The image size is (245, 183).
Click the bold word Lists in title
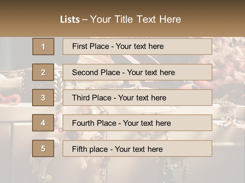coord(70,19)
